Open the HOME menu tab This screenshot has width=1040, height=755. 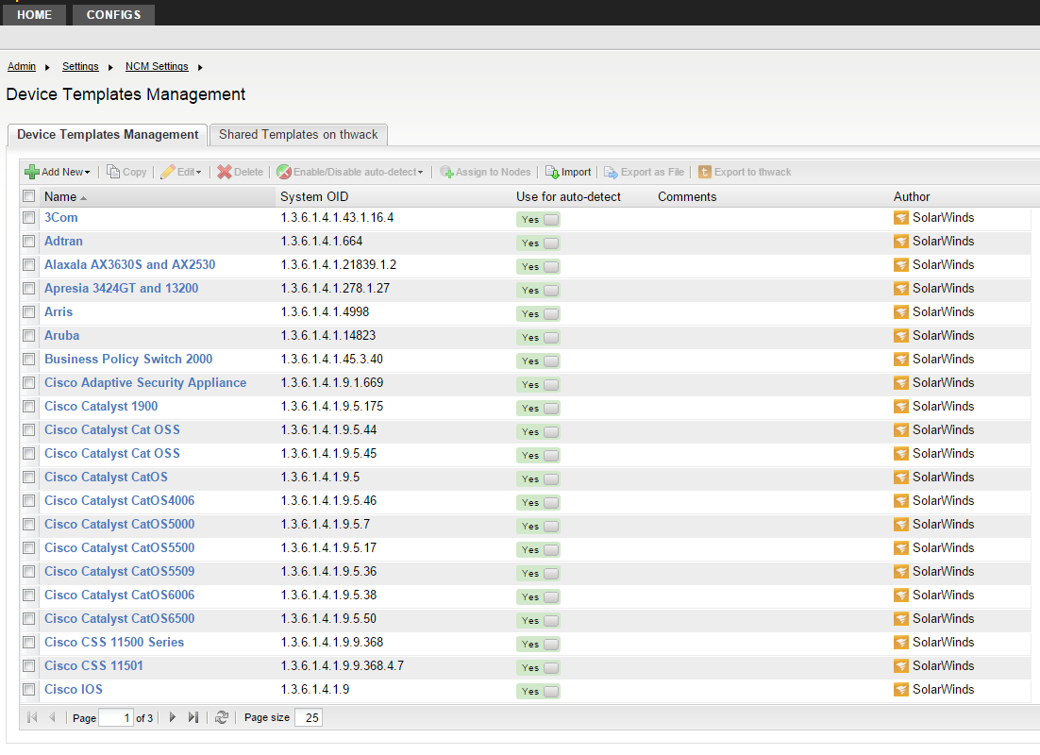click(35, 14)
